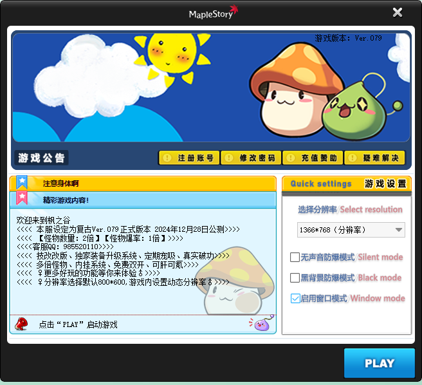Uncheck 启用窗口模式 Window mode checkbox
Image resolution: width=422 pixels, height=385 pixels.
point(295,299)
